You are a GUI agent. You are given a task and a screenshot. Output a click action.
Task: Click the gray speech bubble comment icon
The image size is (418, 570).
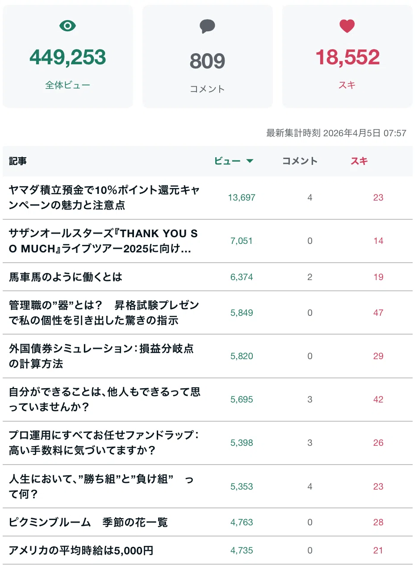(207, 26)
